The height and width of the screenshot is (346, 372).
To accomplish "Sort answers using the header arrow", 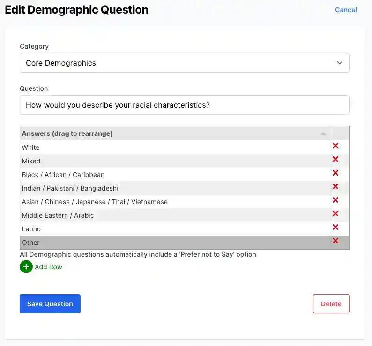I will point(323,134).
